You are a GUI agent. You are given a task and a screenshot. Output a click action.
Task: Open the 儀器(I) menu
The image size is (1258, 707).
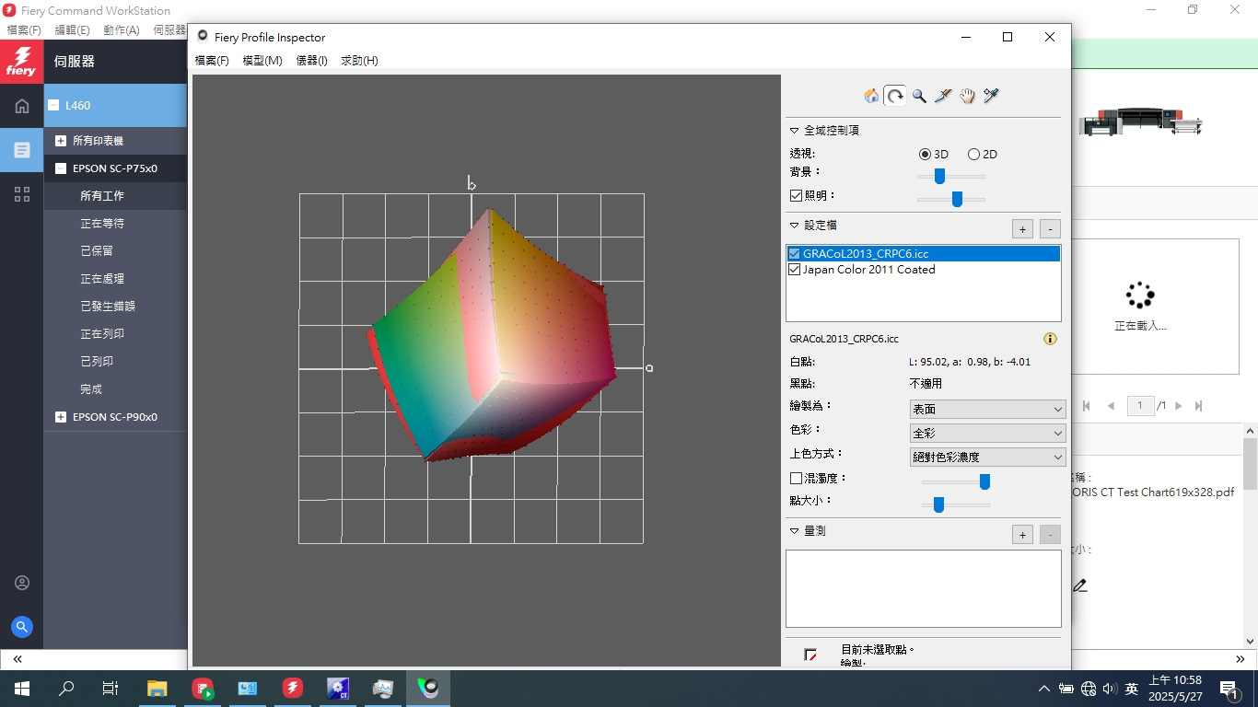click(x=311, y=61)
